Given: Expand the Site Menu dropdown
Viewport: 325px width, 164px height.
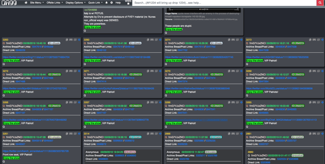Looking at the screenshot, I should [x=37, y=3].
